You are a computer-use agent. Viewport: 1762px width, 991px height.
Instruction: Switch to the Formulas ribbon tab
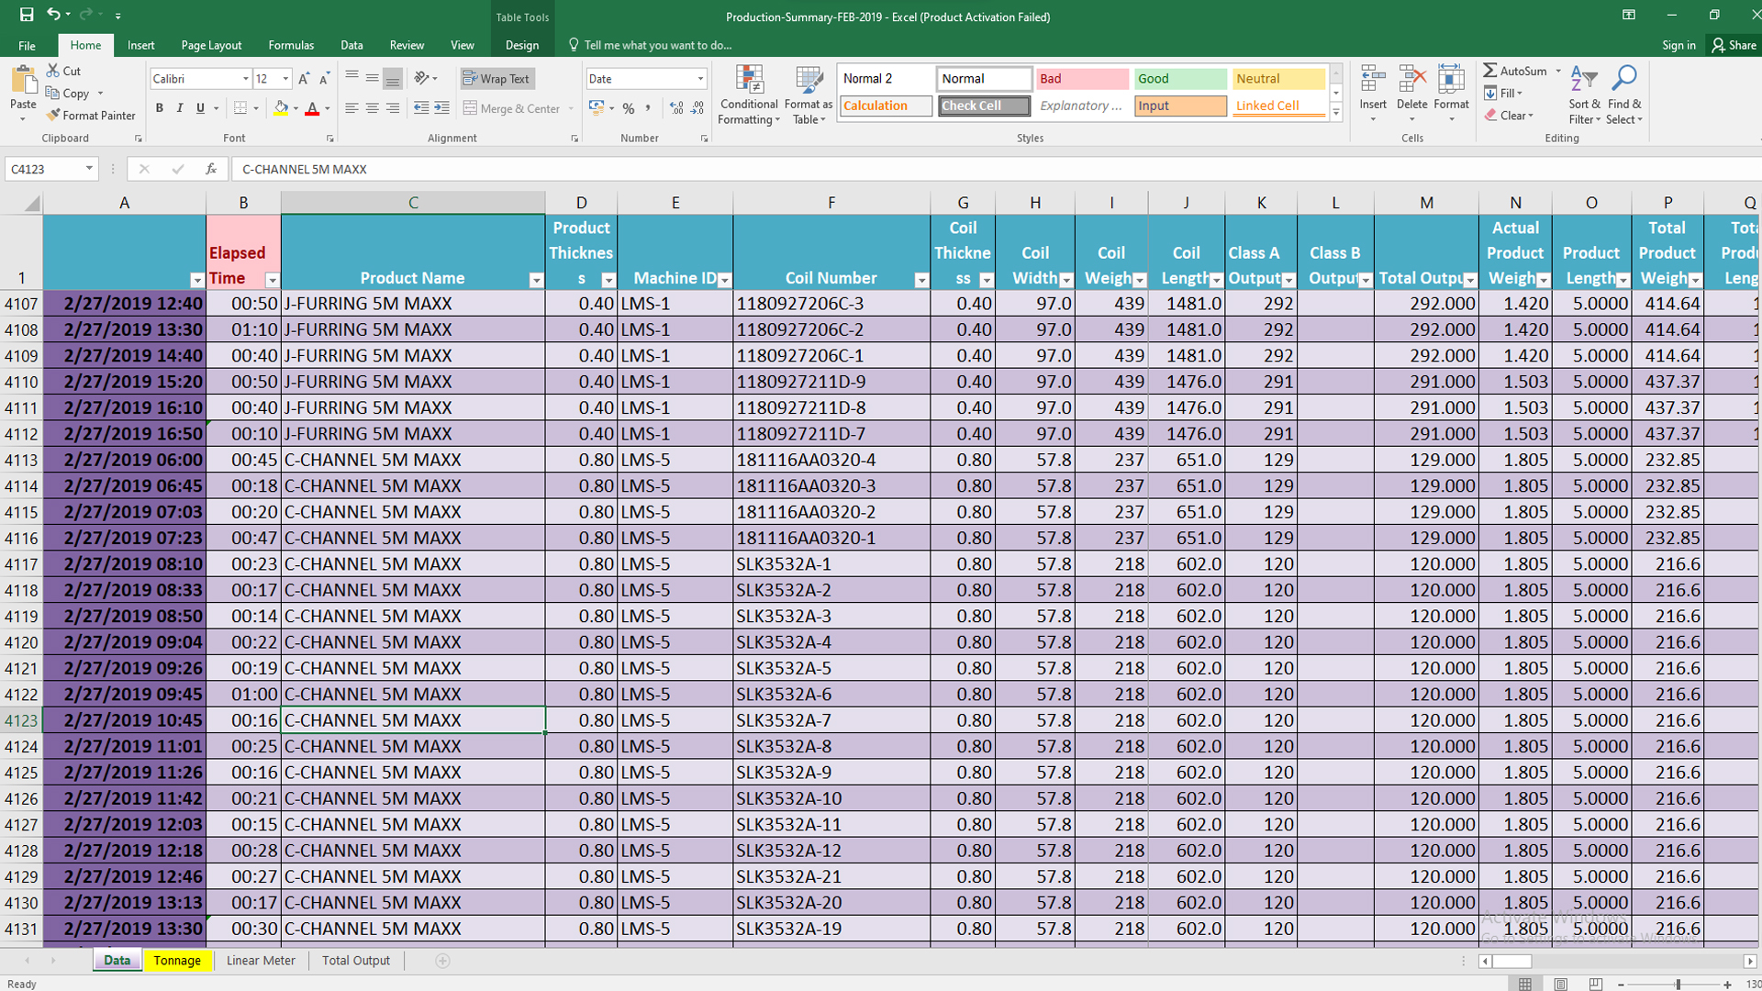point(291,45)
